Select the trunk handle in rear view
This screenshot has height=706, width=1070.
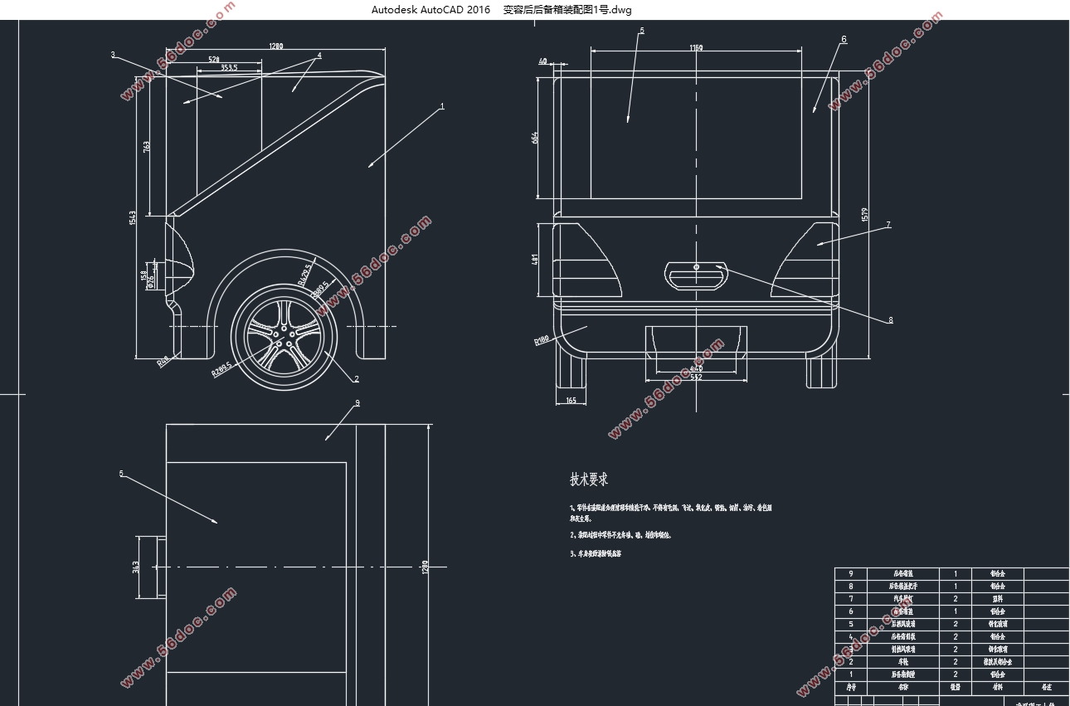point(695,276)
